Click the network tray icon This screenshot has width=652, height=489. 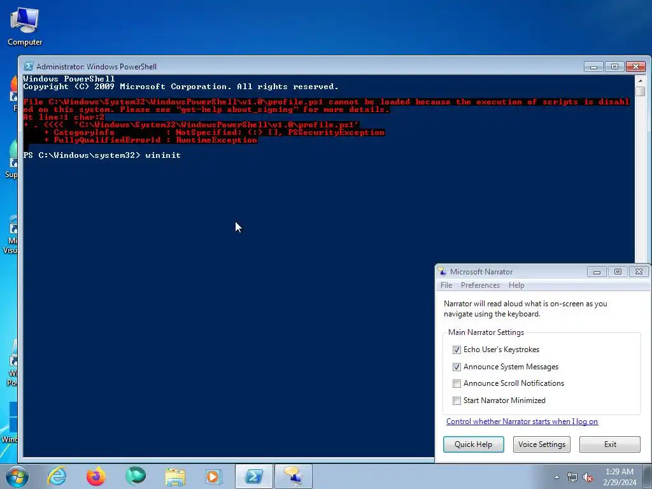coord(572,477)
